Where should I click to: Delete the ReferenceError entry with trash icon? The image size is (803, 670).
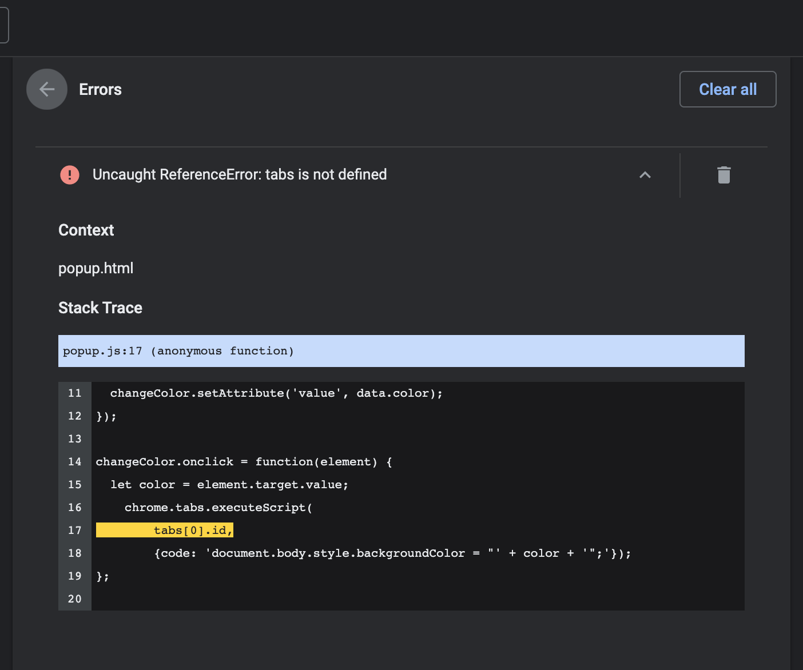[724, 175]
